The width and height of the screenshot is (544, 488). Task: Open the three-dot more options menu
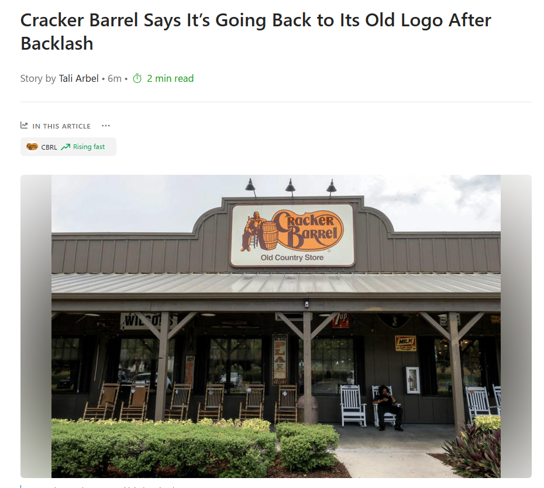click(x=106, y=126)
